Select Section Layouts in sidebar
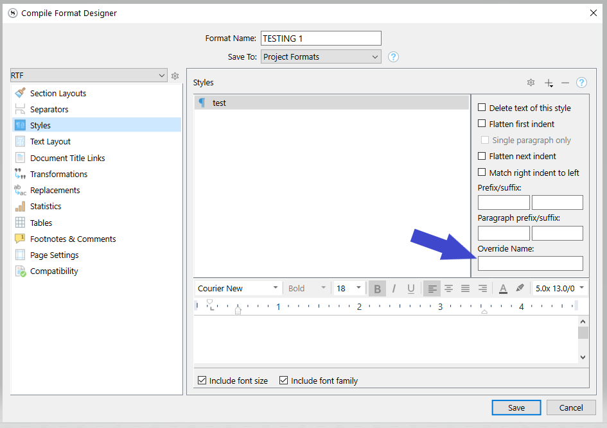Viewport: 607px width, 428px height. tap(58, 93)
